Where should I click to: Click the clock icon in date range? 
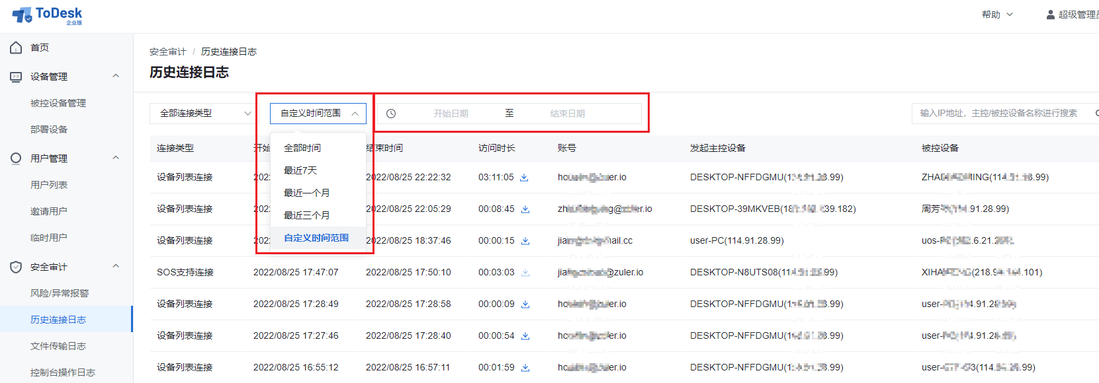point(391,114)
